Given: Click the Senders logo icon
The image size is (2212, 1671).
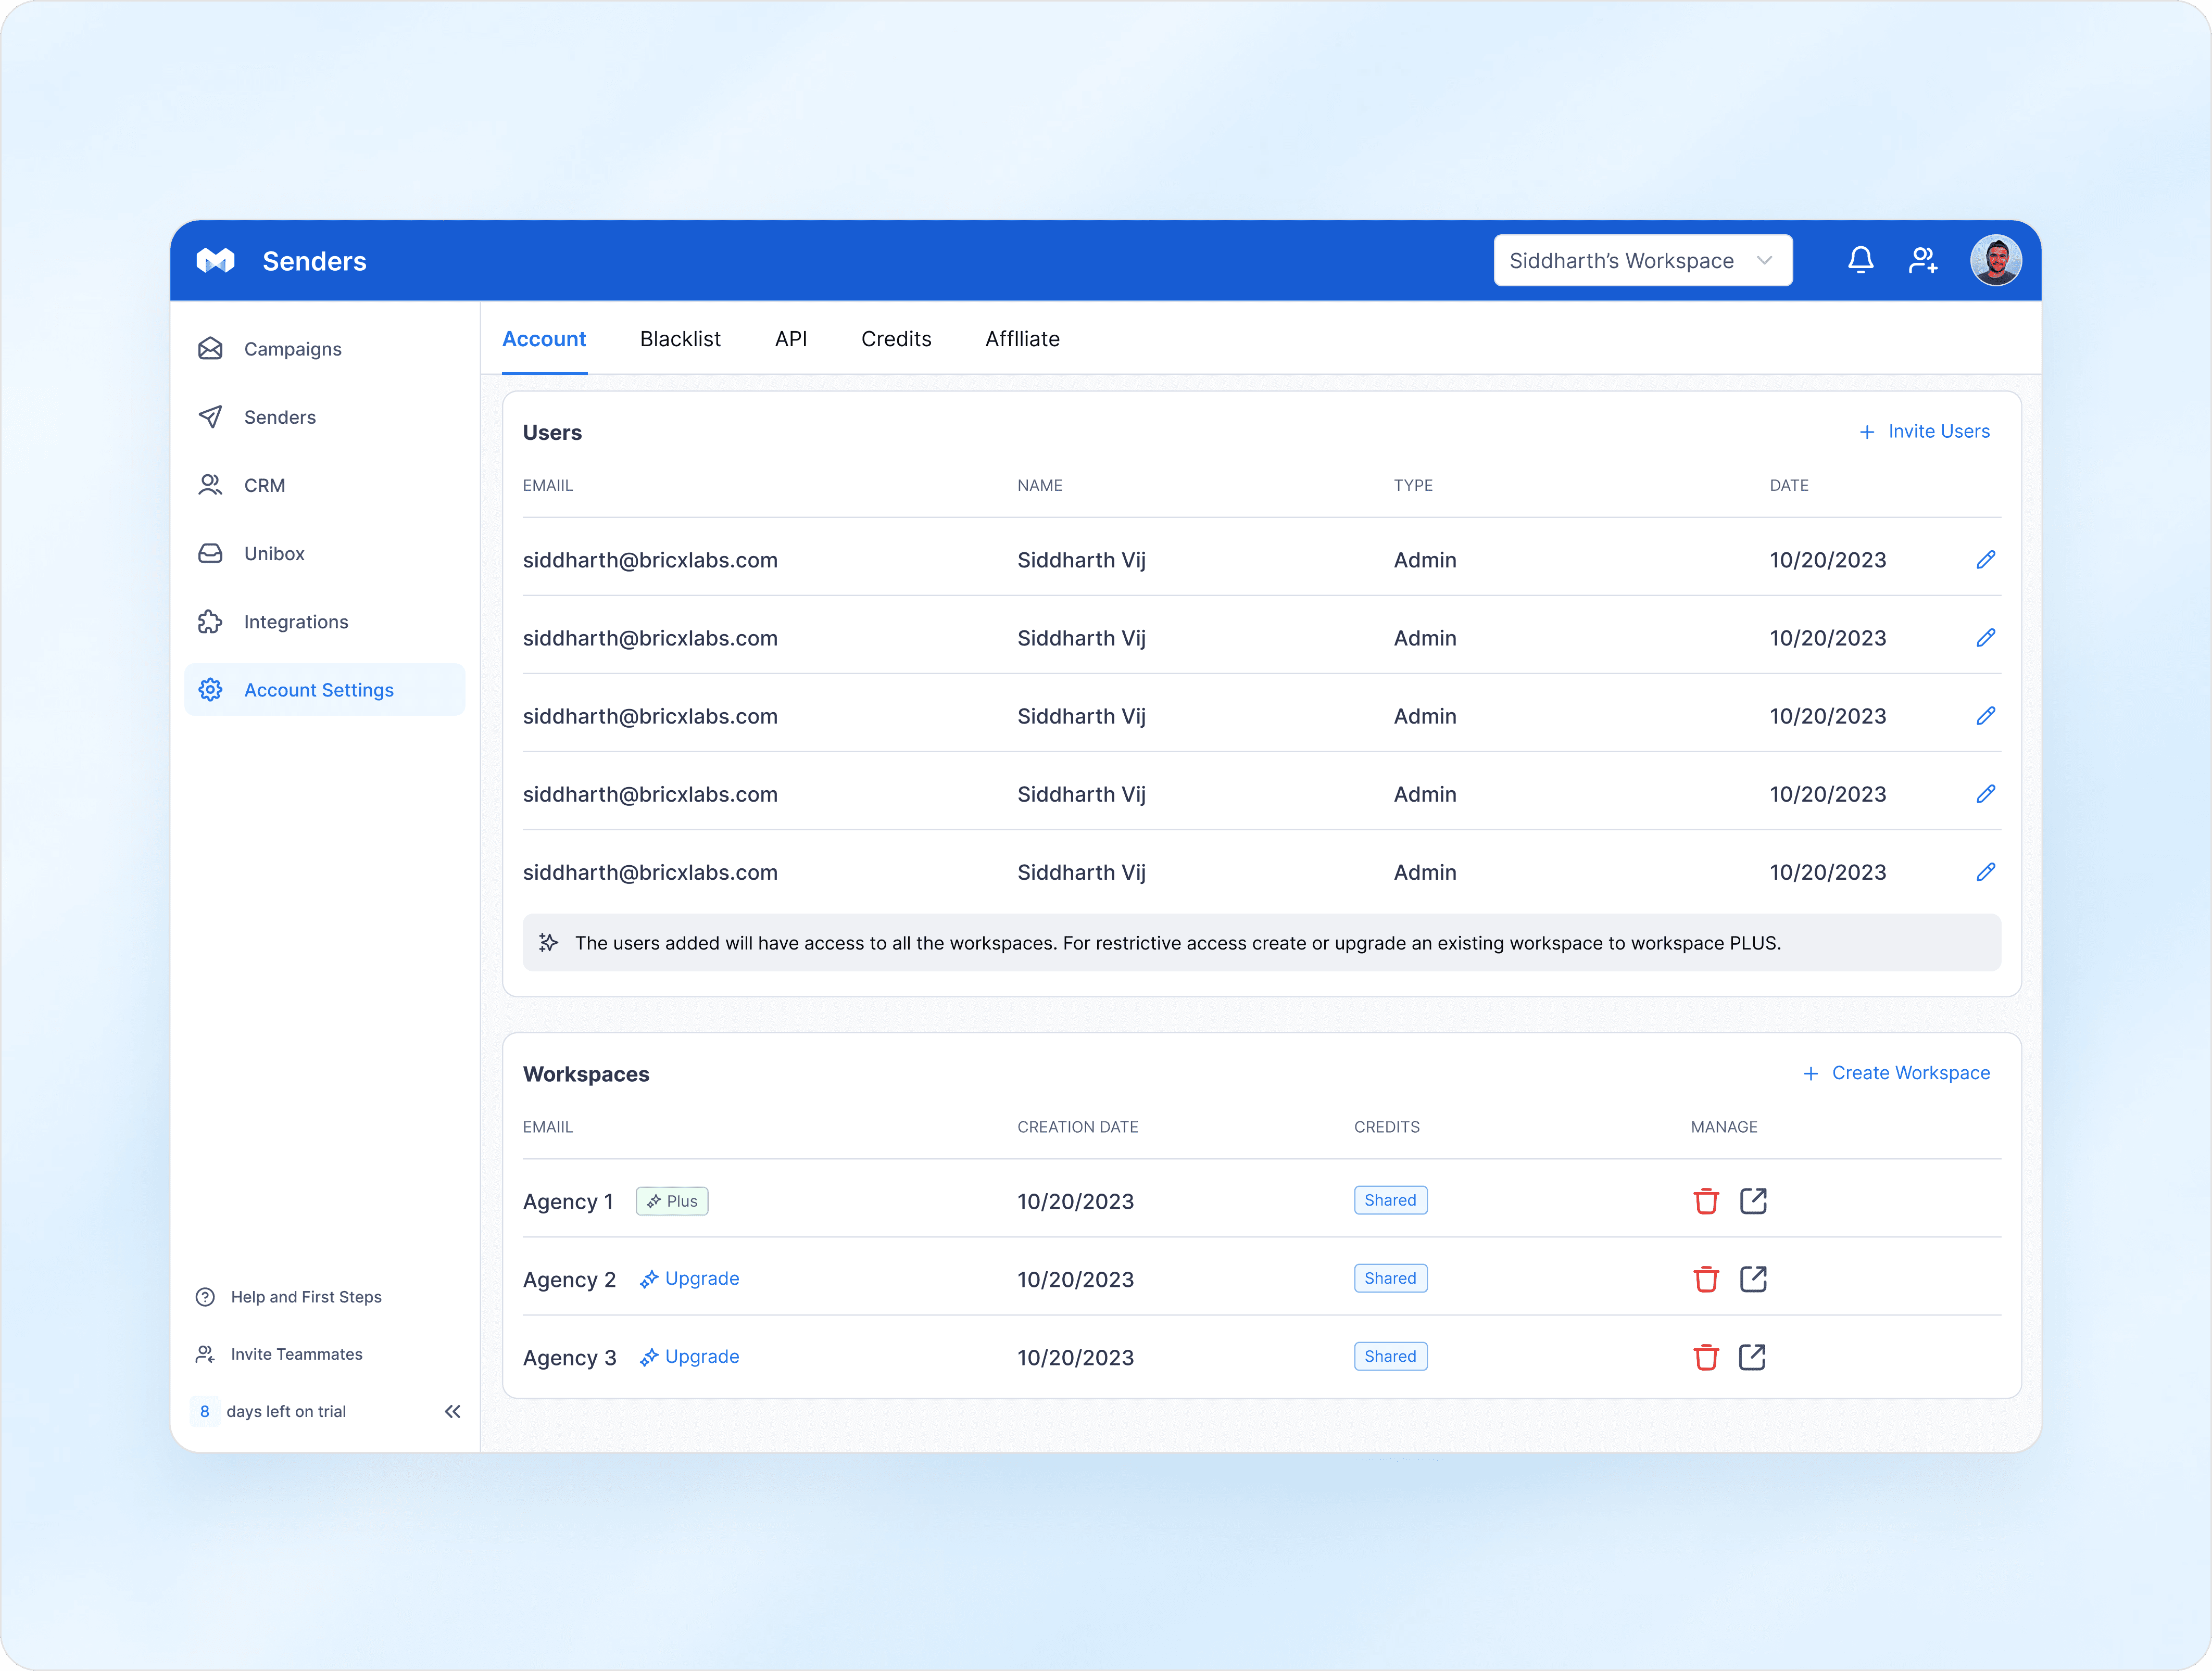Looking at the screenshot, I should (x=215, y=261).
